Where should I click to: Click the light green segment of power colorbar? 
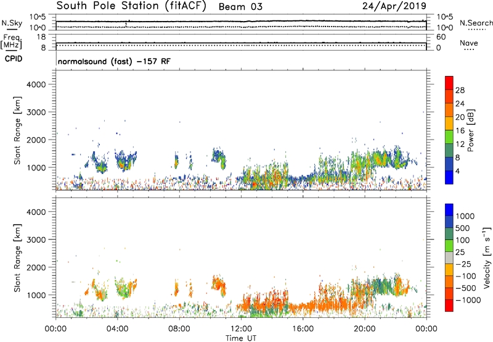(x=449, y=136)
